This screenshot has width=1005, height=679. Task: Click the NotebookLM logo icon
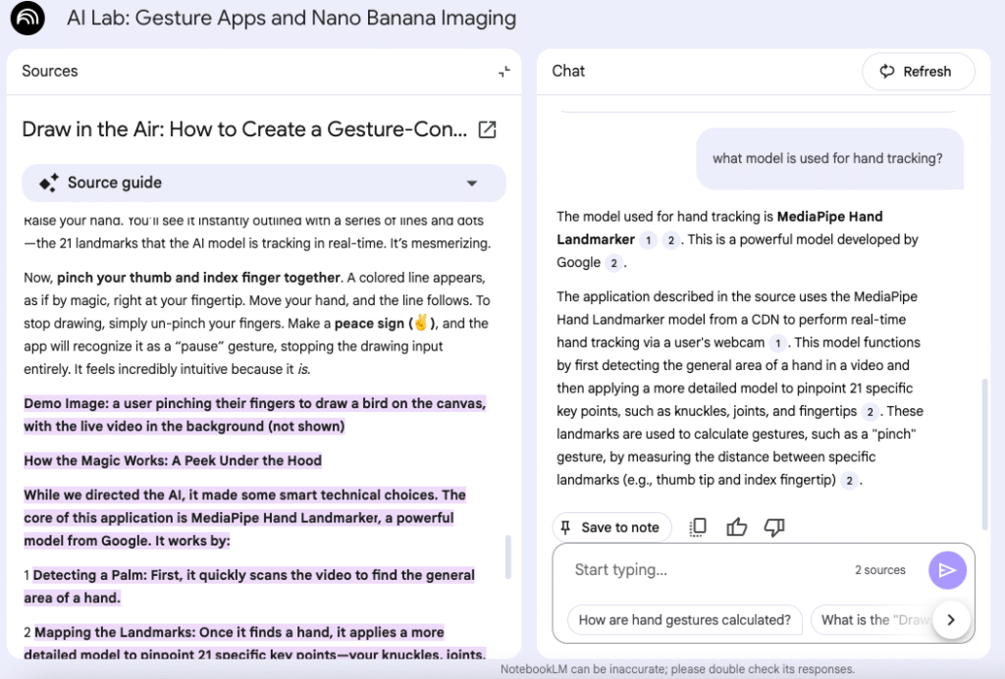coord(27,18)
